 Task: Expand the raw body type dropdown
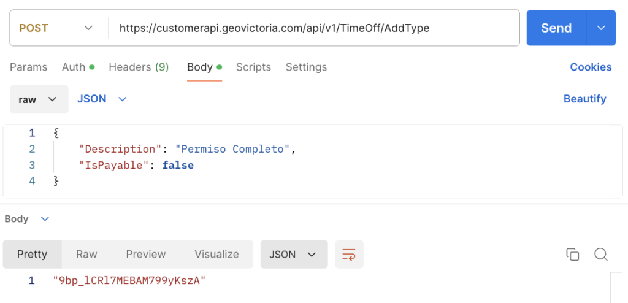tap(37, 99)
